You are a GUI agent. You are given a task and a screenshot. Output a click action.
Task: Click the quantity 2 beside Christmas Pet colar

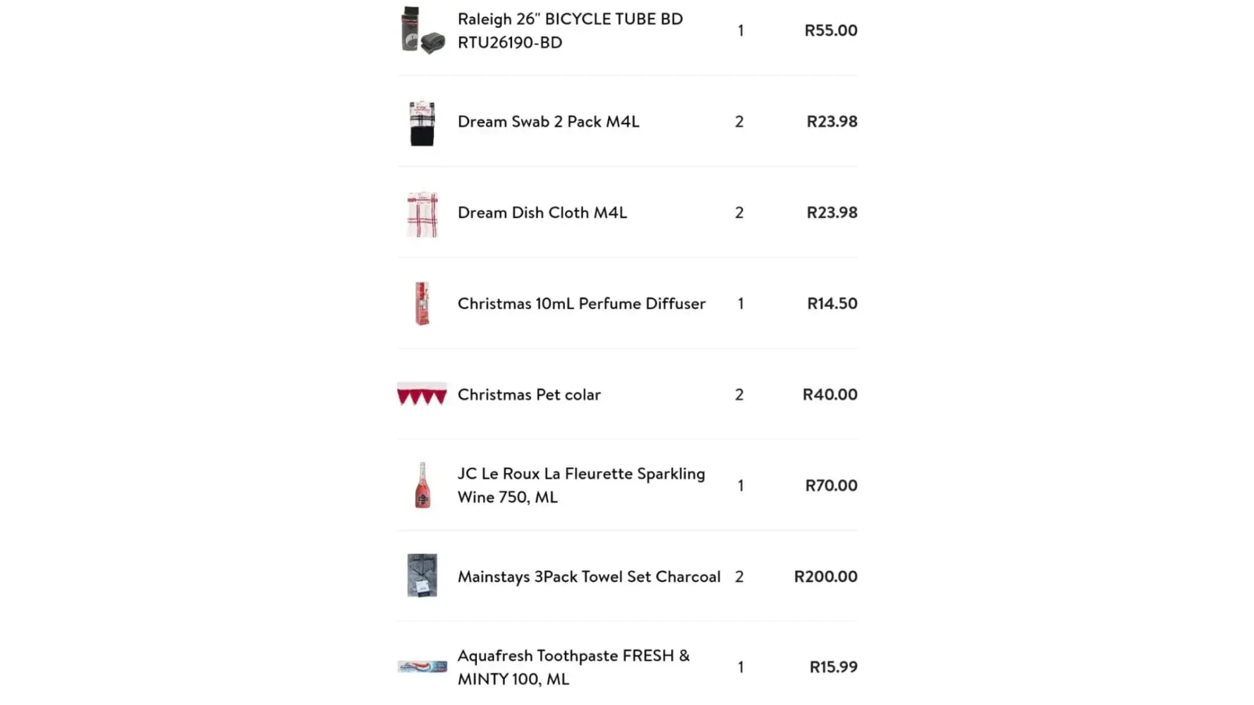[739, 394]
